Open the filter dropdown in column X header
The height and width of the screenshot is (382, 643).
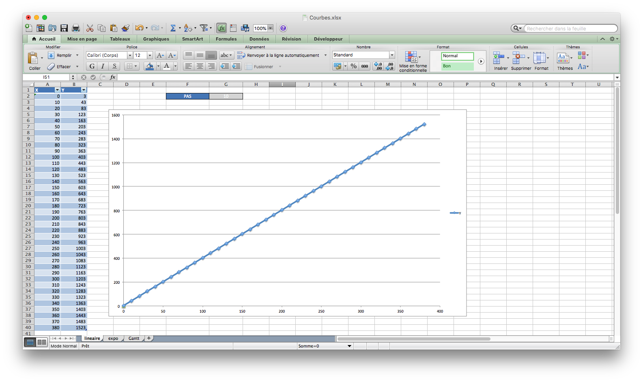tap(57, 90)
